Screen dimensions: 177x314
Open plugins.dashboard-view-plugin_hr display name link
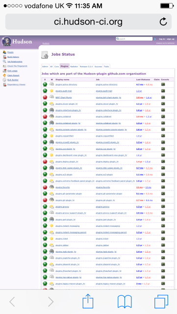point(71,155)
